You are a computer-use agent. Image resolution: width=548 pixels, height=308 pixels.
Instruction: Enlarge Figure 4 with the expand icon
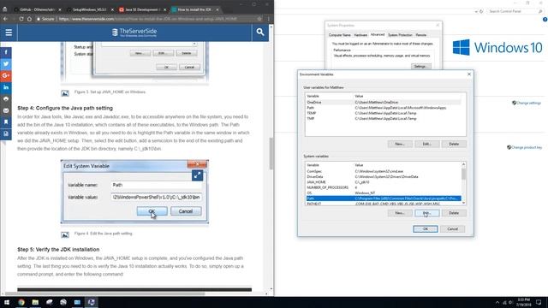coord(197,175)
